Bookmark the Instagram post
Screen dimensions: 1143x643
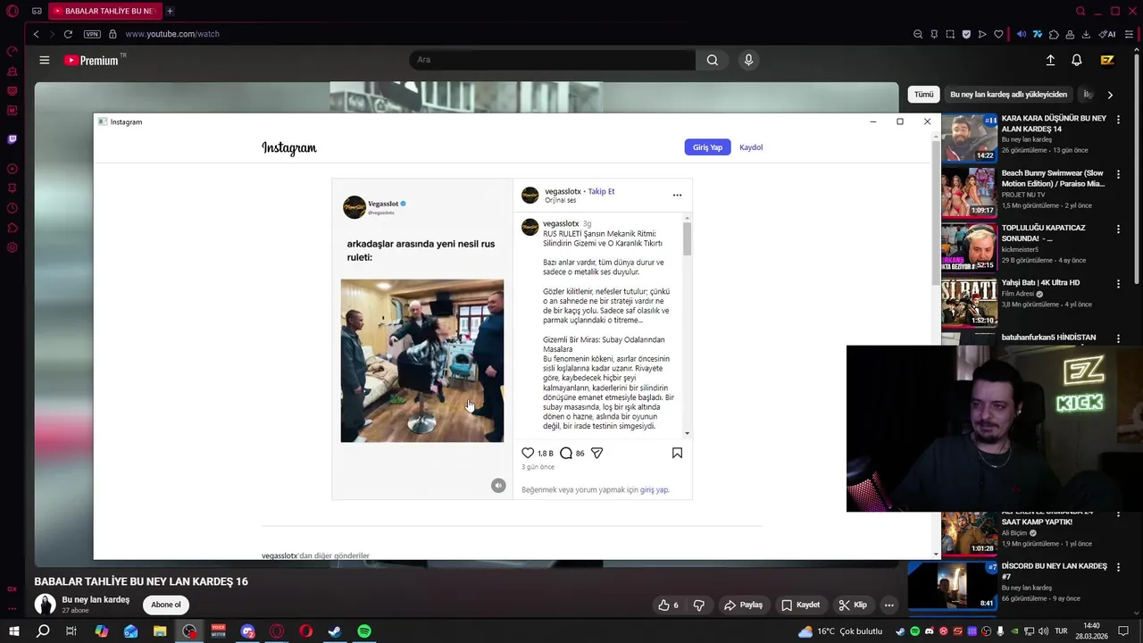coord(677,453)
